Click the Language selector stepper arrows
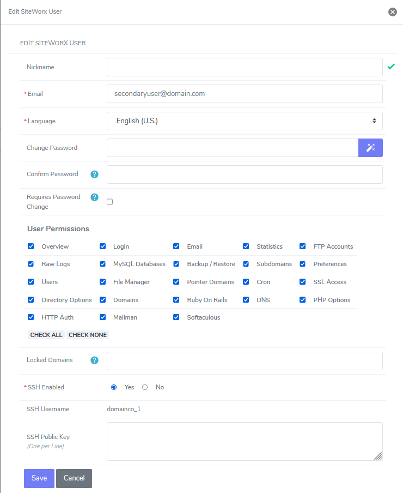Viewport: 403px width, 493px height. coord(375,121)
